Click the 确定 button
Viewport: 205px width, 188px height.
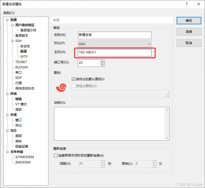pyautogui.click(x=189, y=21)
